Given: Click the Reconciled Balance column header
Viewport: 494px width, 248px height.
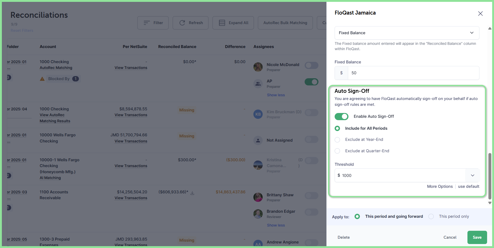Looking at the screenshot, I should (177, 47).
